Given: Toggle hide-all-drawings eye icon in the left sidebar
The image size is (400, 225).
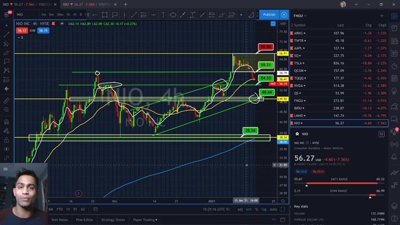Looking at the screenshot, I should pos(6,149).
